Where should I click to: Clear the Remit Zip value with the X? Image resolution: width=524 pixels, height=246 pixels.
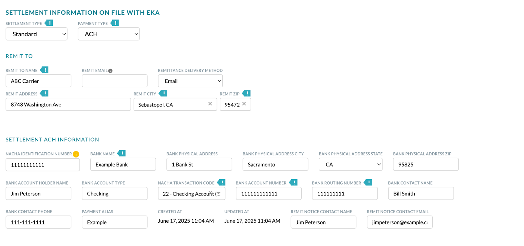244,104
